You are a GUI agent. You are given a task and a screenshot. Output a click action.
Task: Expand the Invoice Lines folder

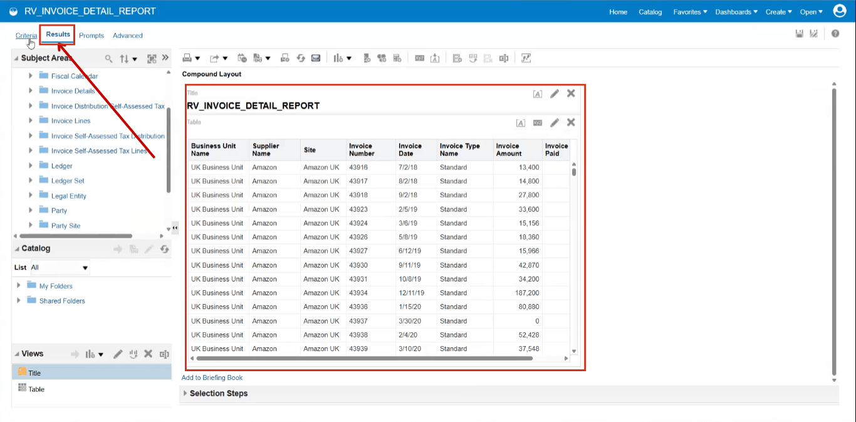click(x=29, y=120)
